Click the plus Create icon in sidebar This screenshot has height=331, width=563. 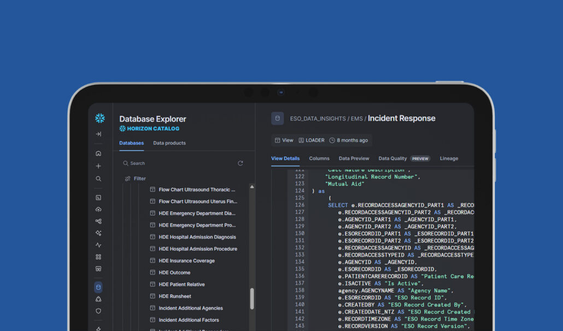coord(98,166)
